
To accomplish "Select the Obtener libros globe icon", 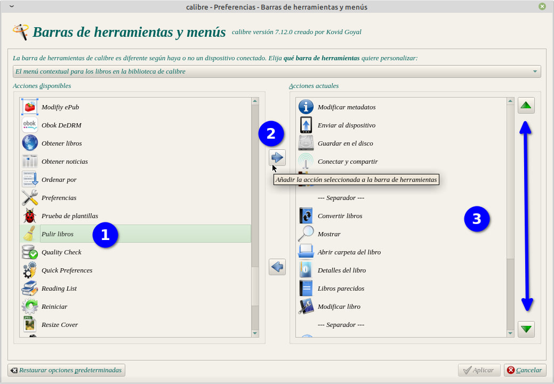I will tap(30, 143).
